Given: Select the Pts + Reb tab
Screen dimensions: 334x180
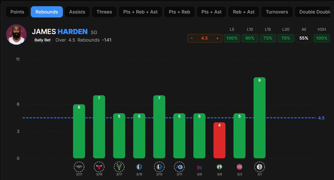Looking at the screenshot, I should click(x=180, y=12).
